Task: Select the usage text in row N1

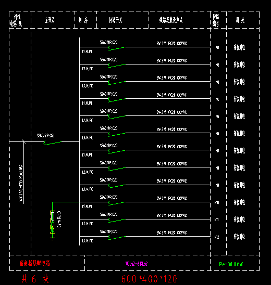Action: (239, 47)
